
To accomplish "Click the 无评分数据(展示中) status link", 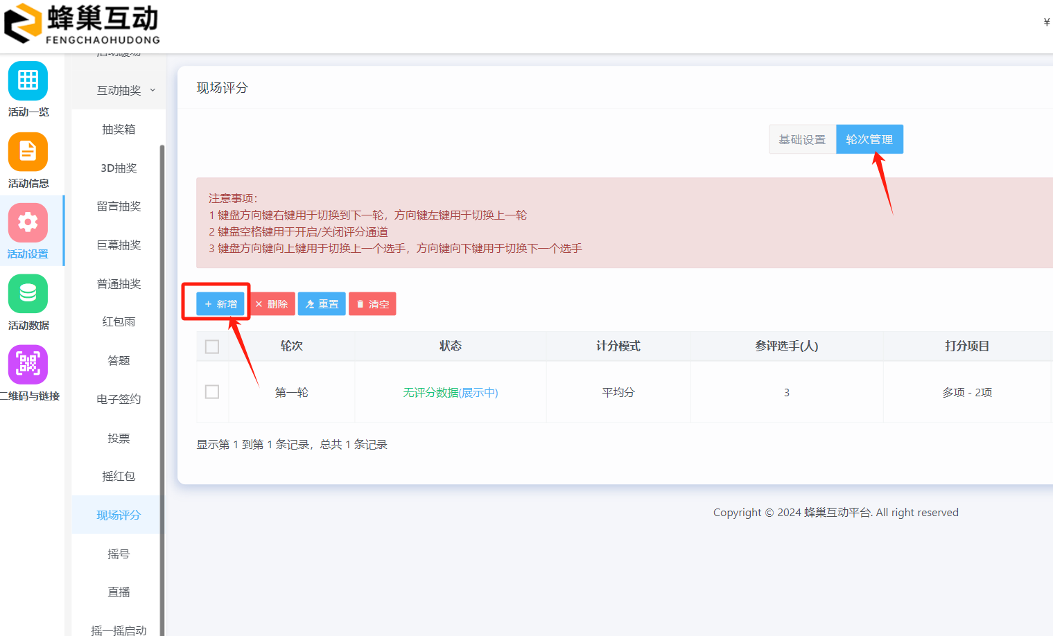I will [451, 393].
